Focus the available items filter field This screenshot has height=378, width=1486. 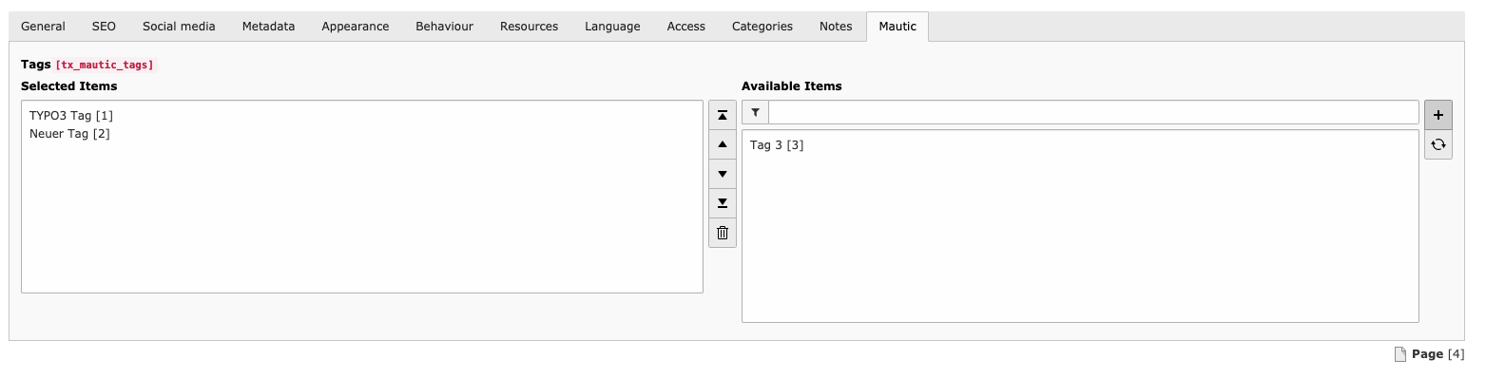(1093, 112)
